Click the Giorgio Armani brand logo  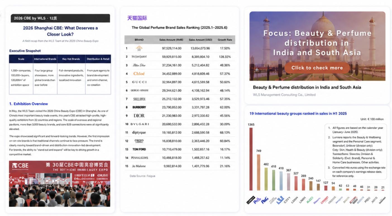click(139, 90)
